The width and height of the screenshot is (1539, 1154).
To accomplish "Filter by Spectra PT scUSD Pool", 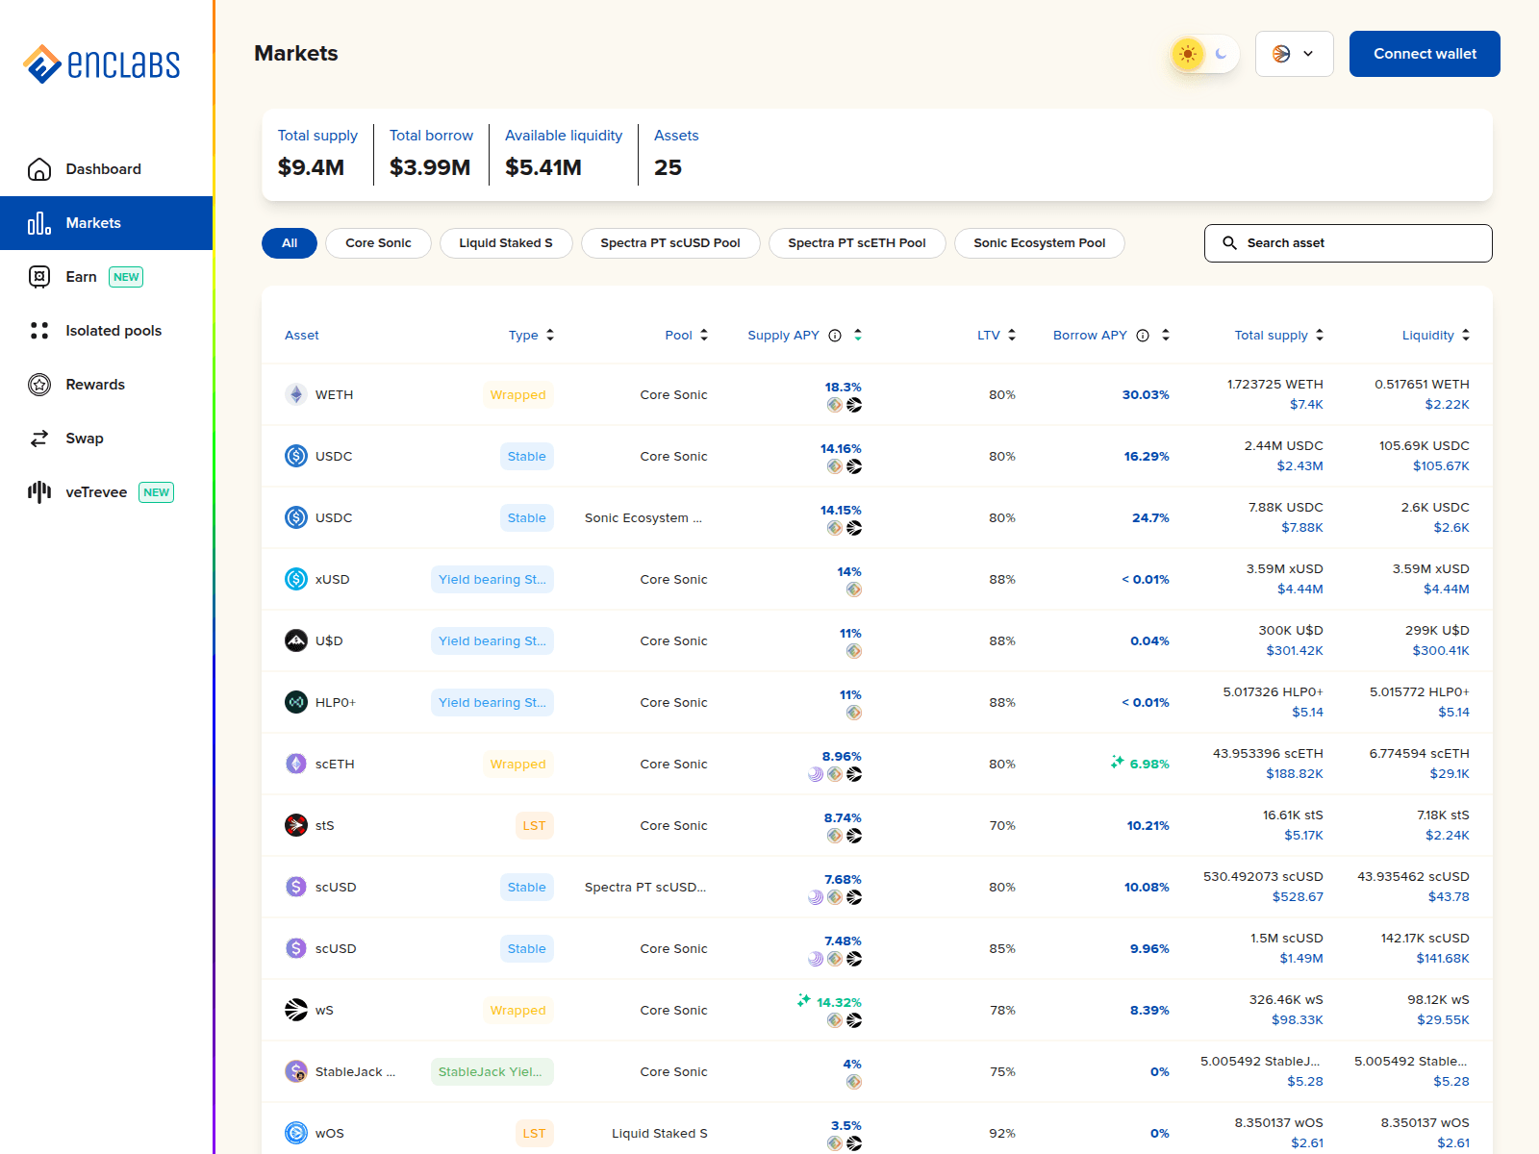I will [670, 243].
